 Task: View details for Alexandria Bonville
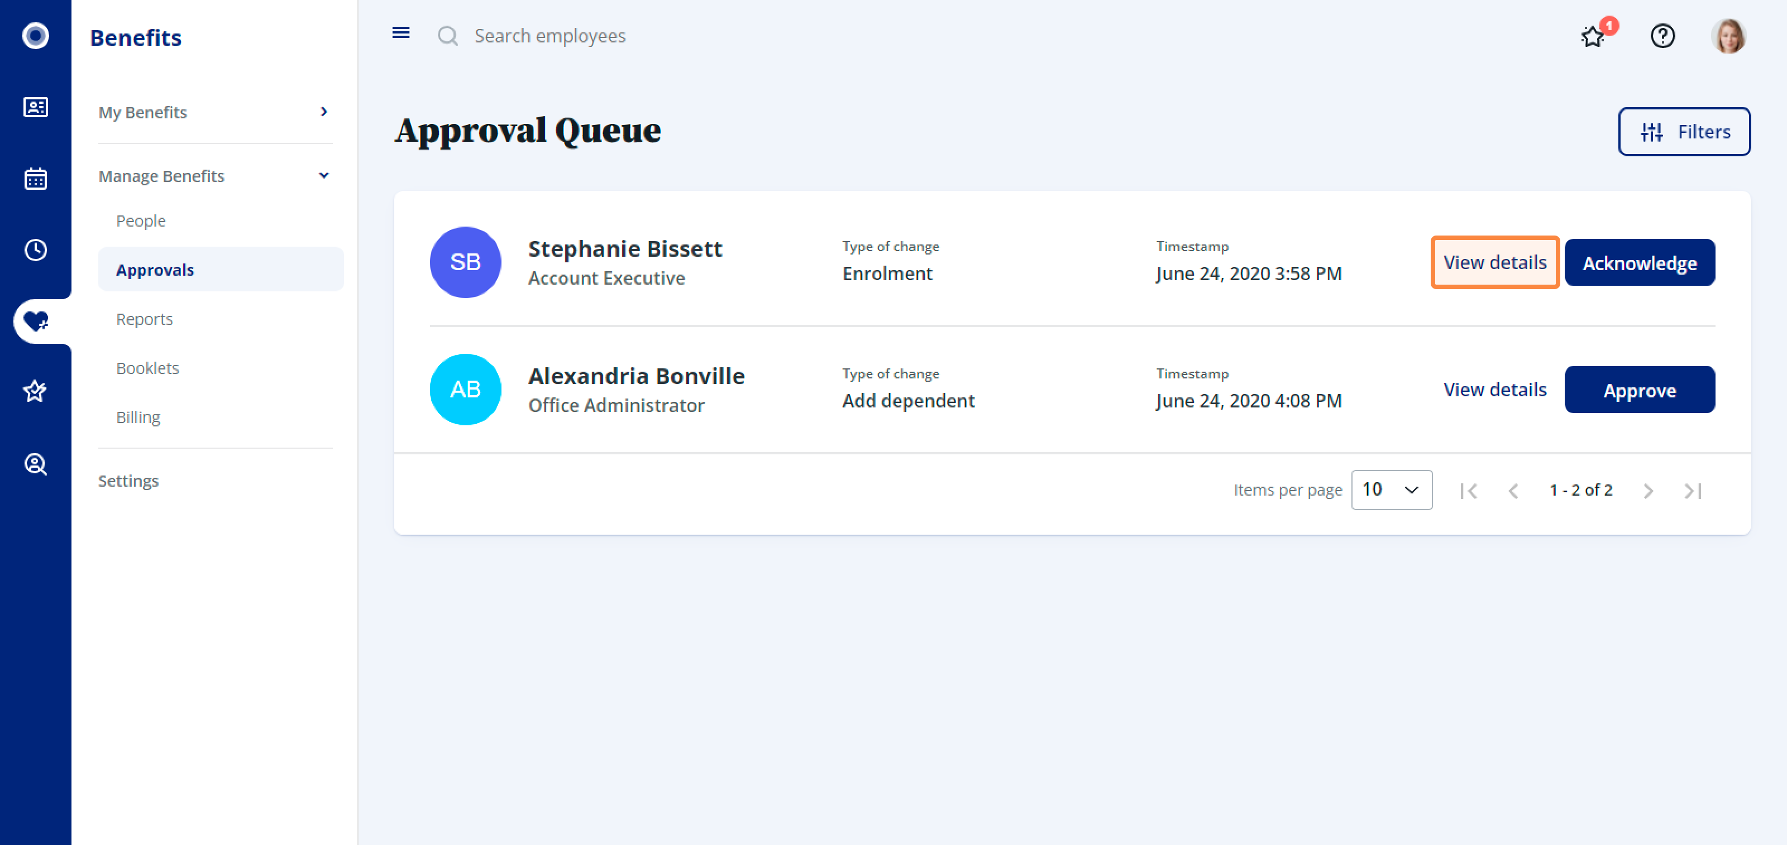1495,390
